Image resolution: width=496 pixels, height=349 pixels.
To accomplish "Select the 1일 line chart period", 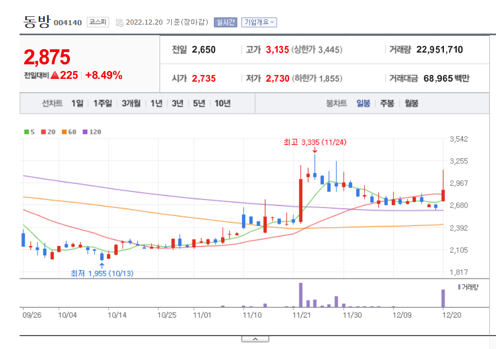I will pos(77,103).
